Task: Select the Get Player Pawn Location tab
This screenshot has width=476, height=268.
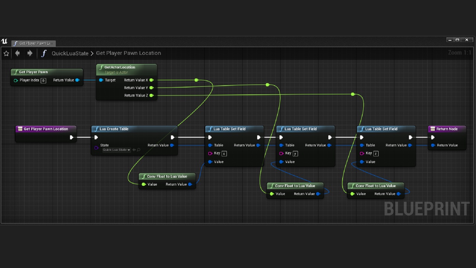Action: [33, 43]
